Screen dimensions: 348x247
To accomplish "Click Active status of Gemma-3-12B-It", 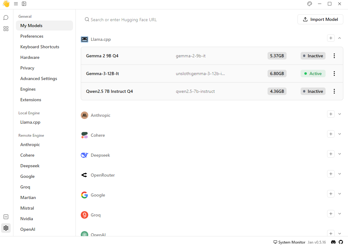I will coord(313,74).
